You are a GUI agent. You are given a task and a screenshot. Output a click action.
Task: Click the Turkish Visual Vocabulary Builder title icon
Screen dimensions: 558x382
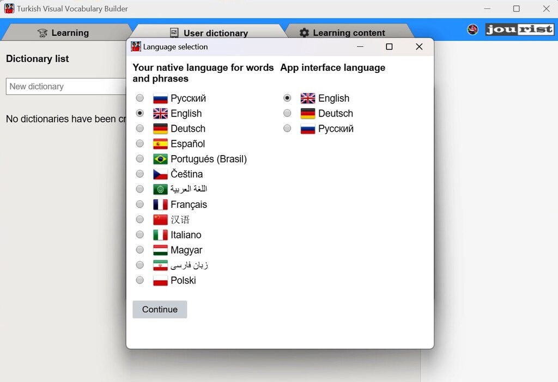tap(9, 9)
